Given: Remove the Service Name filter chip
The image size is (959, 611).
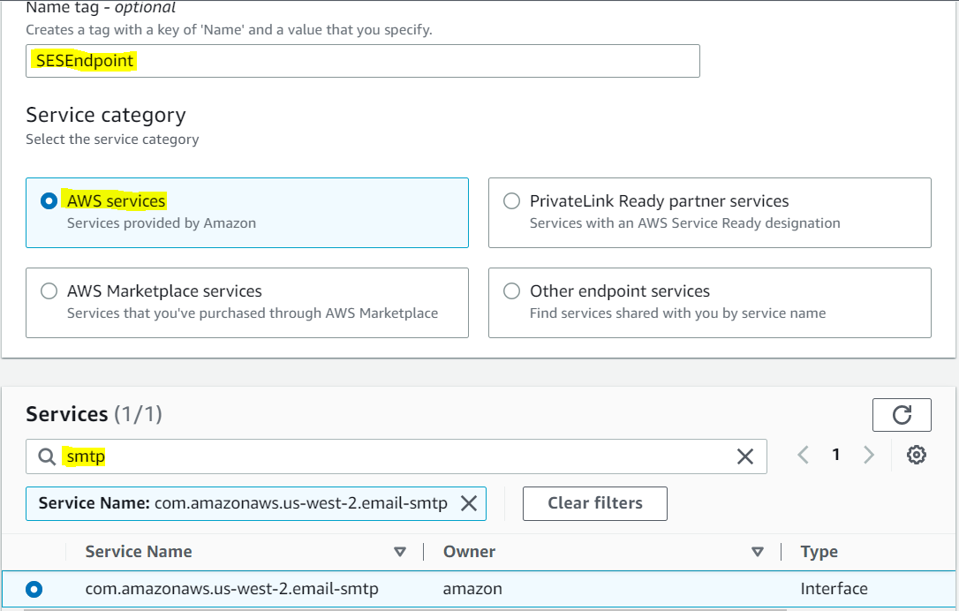Looking at the screenshot, I should (x=469, y=503).
